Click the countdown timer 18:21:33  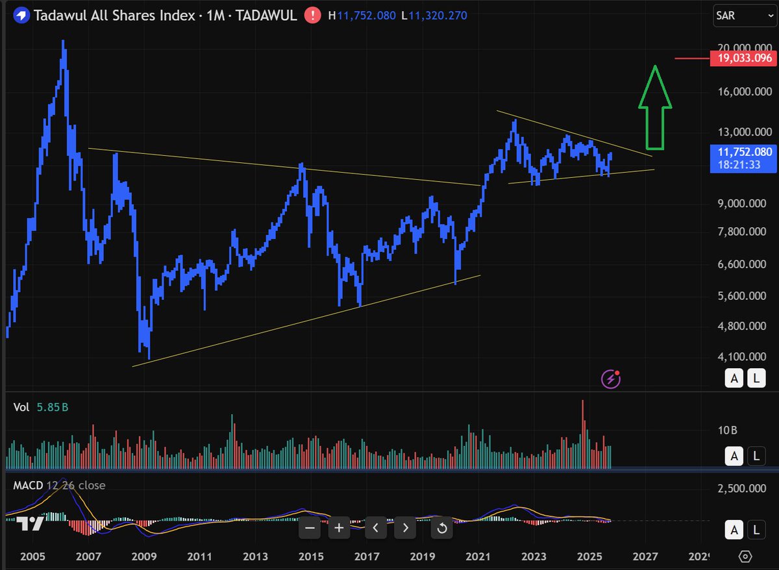[738, 165]
